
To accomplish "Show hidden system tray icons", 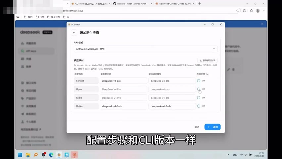I will tap(228, 155).
